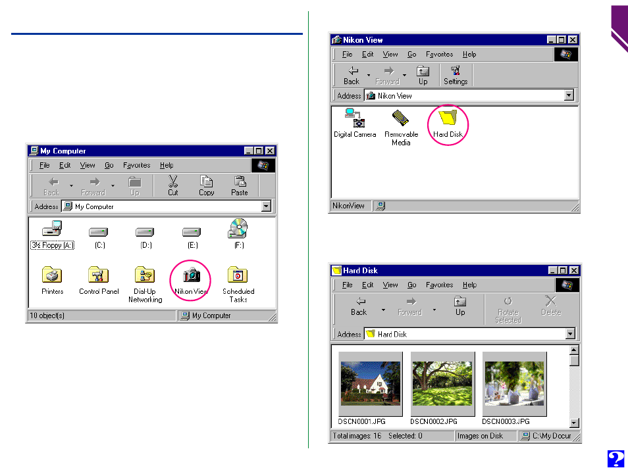Open Forward history arrow in Hard Disk window
Image resolution: width=628 pixels, height=470 pixels.
click(434, 310)
